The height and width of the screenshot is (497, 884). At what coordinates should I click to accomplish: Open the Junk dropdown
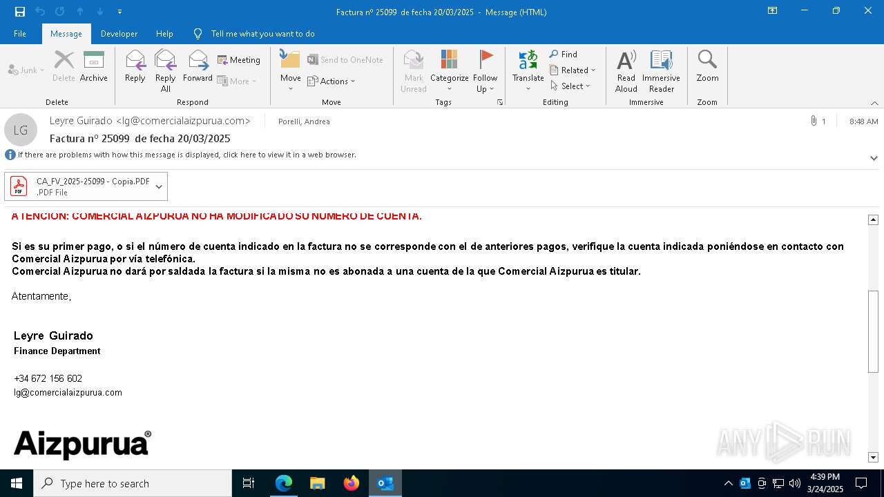click(x=26, y=70)
